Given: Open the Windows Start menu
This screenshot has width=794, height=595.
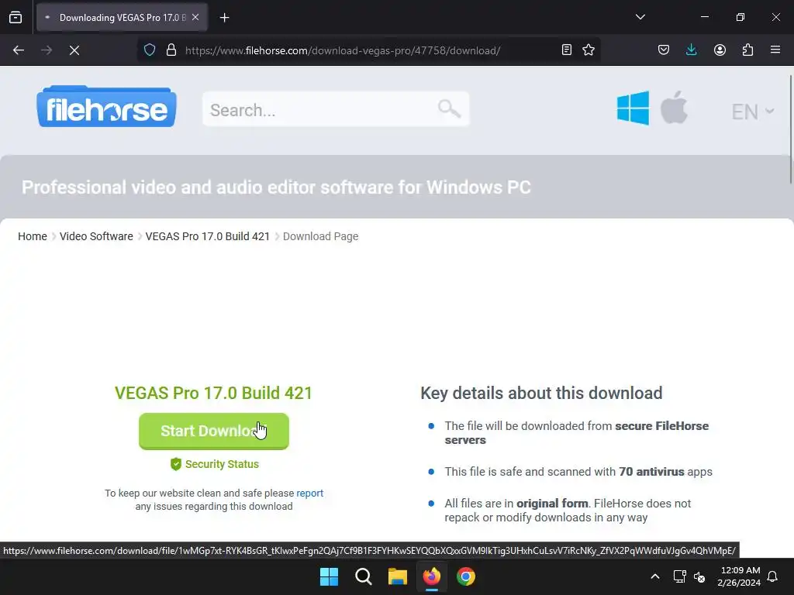Looking at the screenshot, I should (x=329, y=576).
